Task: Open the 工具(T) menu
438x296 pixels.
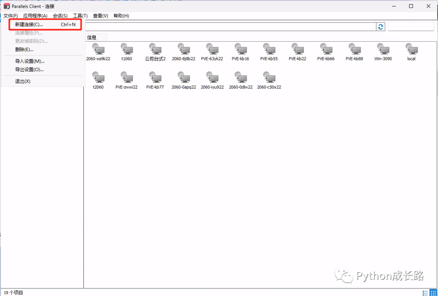Action: (80, 16)
